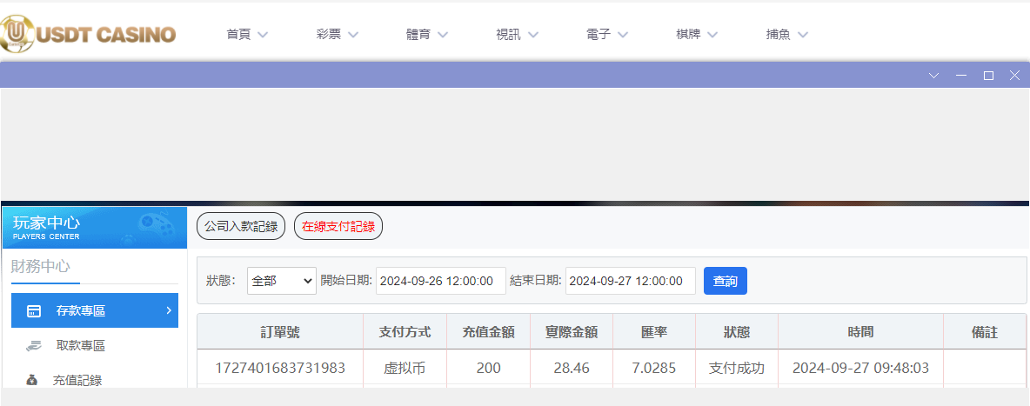
Task: Click the 玩家中心 Players Center banner
Action: [95, 227]
